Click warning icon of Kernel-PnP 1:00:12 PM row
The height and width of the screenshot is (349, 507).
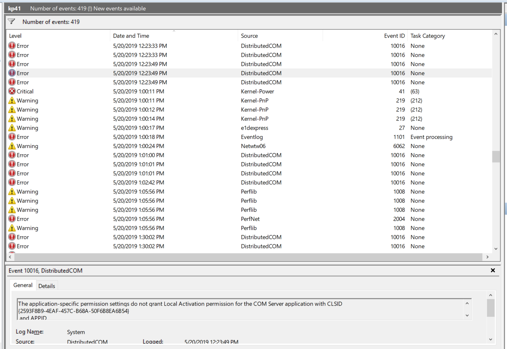pyautogui.click(x=12, y=110)
